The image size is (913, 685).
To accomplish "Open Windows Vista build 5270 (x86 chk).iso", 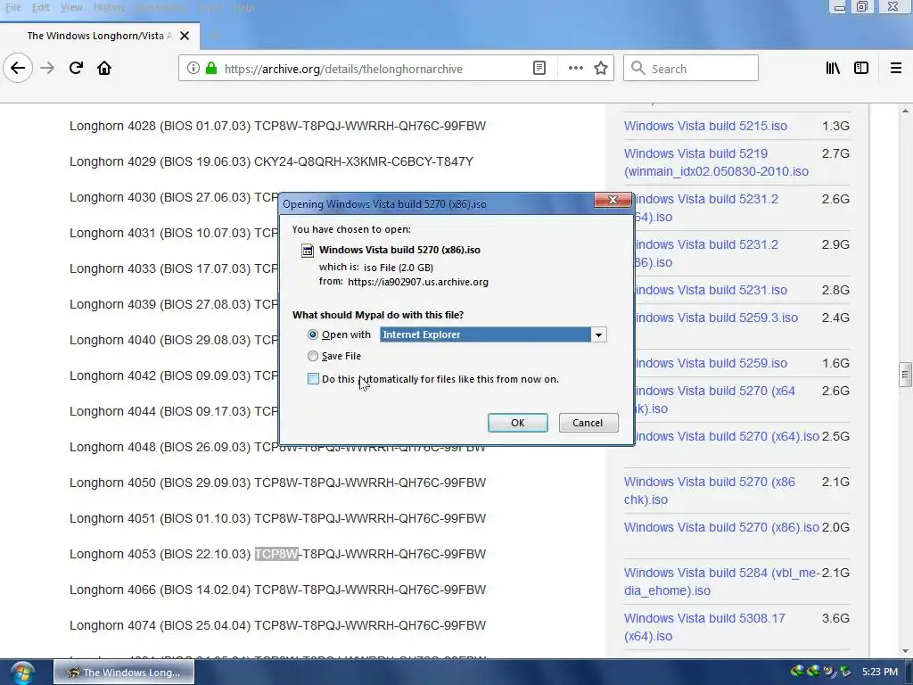I will [709, 491].
